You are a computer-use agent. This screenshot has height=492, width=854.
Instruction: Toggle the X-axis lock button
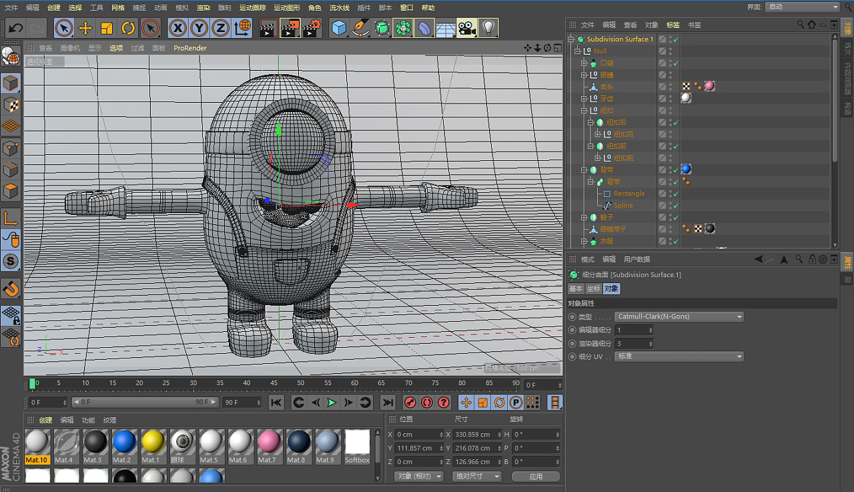pos(177,28)
